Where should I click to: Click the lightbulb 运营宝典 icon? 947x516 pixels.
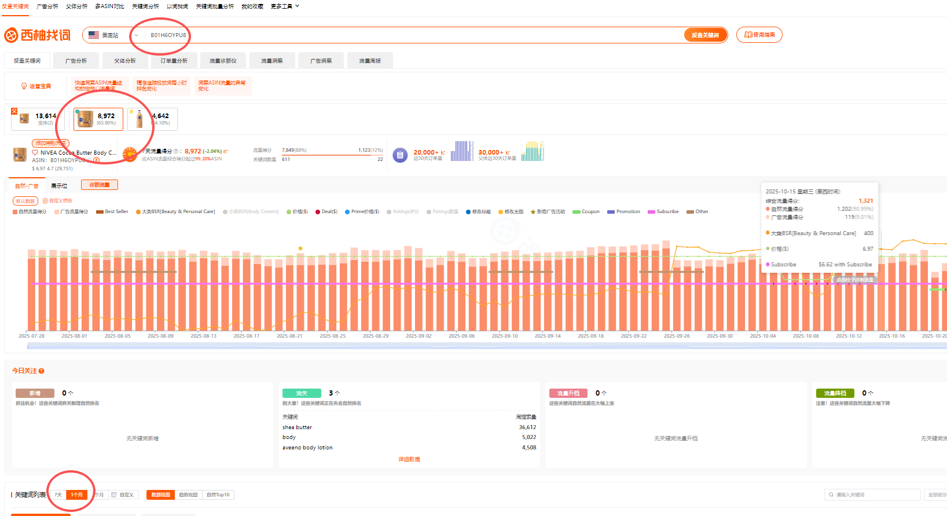tap(24, 86)
